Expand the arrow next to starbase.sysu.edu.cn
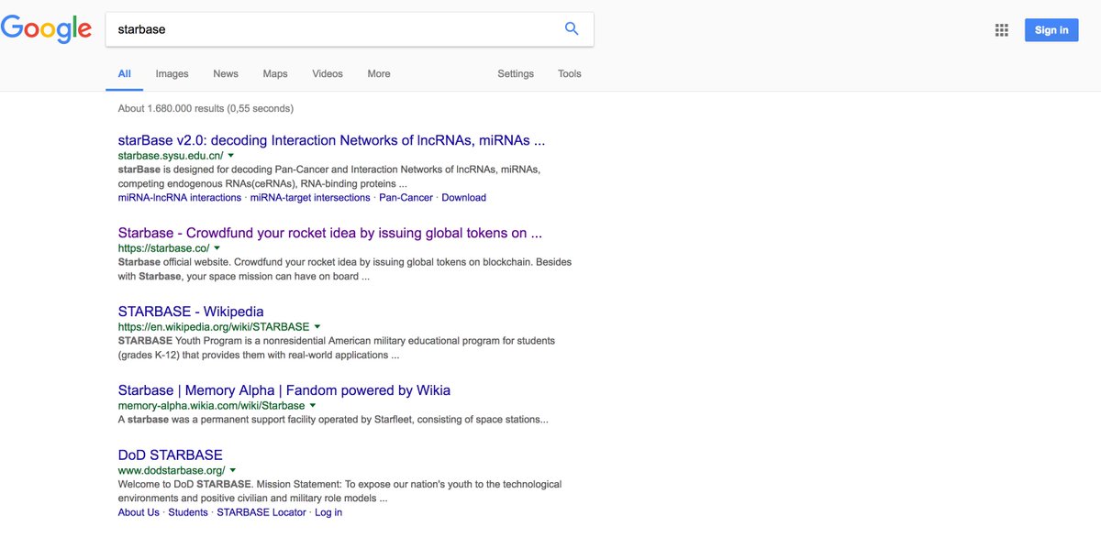This screenshot has height=537, width=1101. pyautogui.click(x=231, y=156)
